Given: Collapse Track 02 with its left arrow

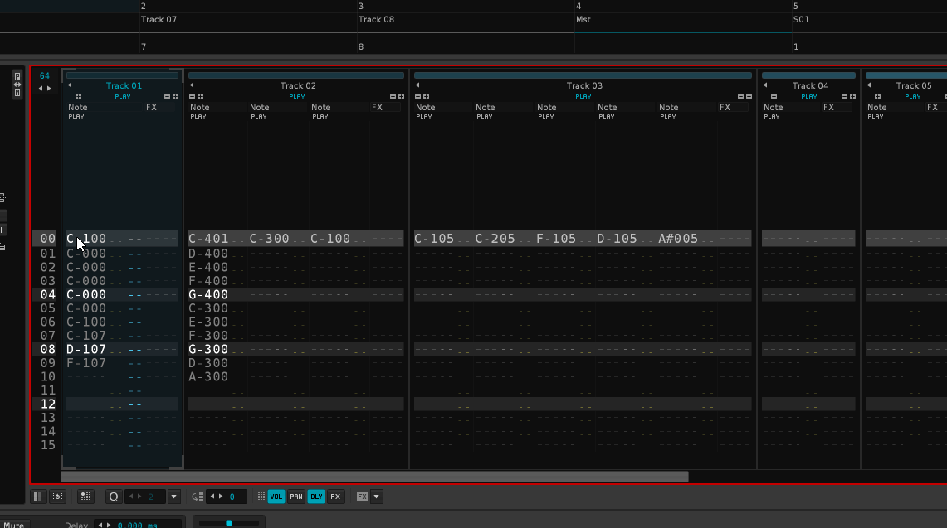Looking at the screenshot, I should coord(192,85).
